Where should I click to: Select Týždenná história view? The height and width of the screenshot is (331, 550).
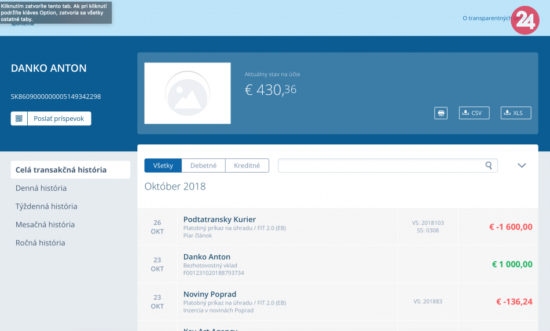(x=46, y=206)
